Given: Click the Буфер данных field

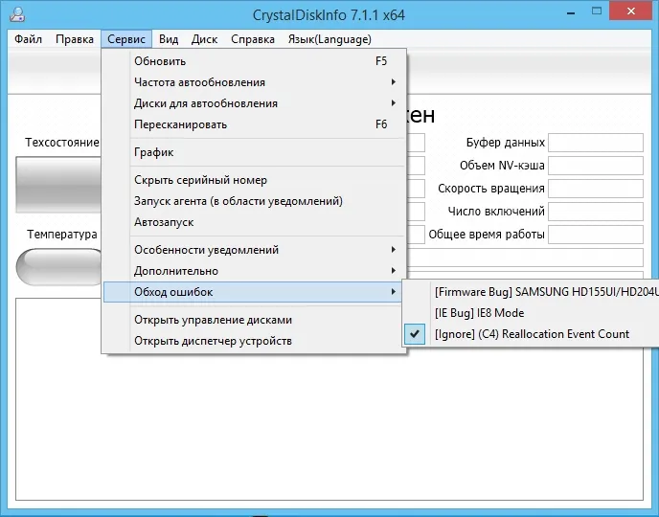Looking at the screenshot, I should point(596,143).
